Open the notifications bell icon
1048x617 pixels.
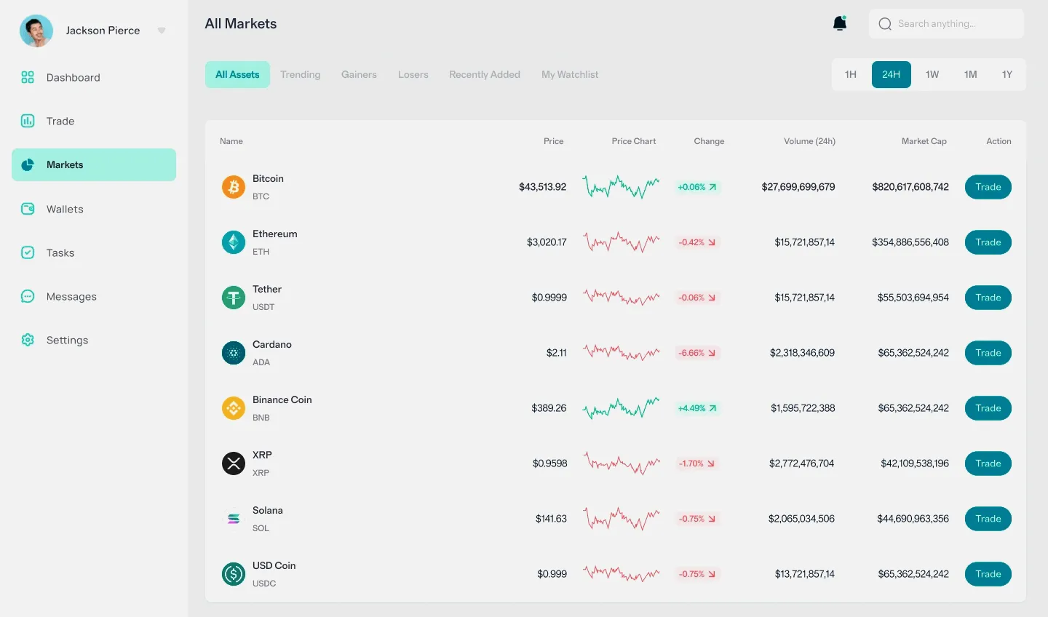click(840, 23)
